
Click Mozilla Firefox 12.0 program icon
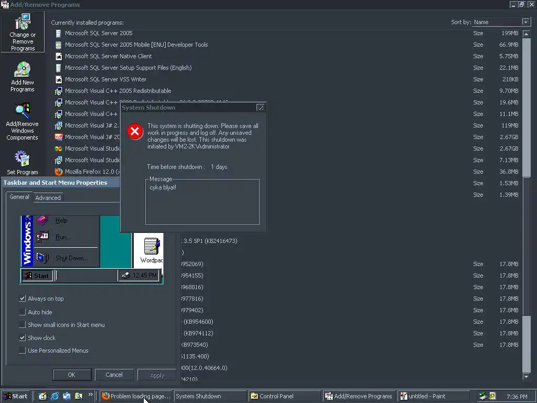click(x=59, y=172)
